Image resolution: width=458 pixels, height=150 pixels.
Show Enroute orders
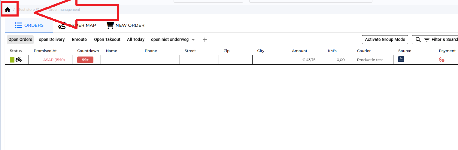79,40
